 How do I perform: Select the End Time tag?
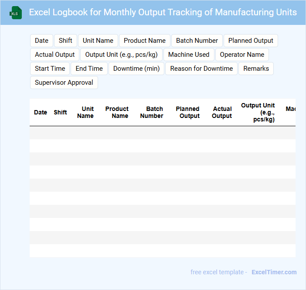(89, 69)
